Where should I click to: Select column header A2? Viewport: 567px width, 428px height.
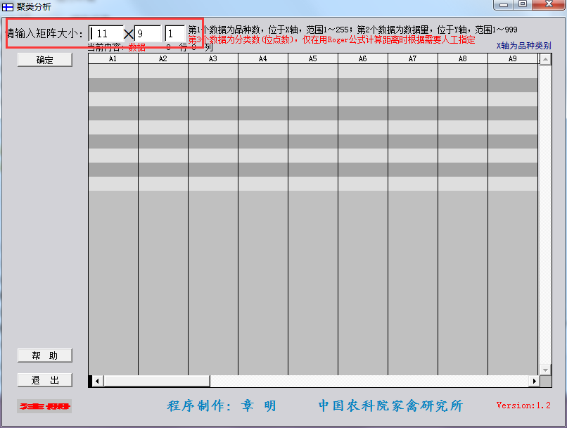pos(163,58)
